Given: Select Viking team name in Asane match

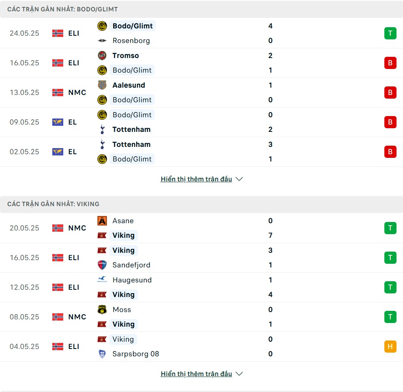Looking at the screenshot, I should pos(124,235).
